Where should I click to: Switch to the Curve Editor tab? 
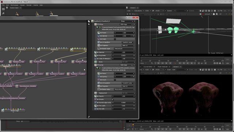tap(148, 67)
